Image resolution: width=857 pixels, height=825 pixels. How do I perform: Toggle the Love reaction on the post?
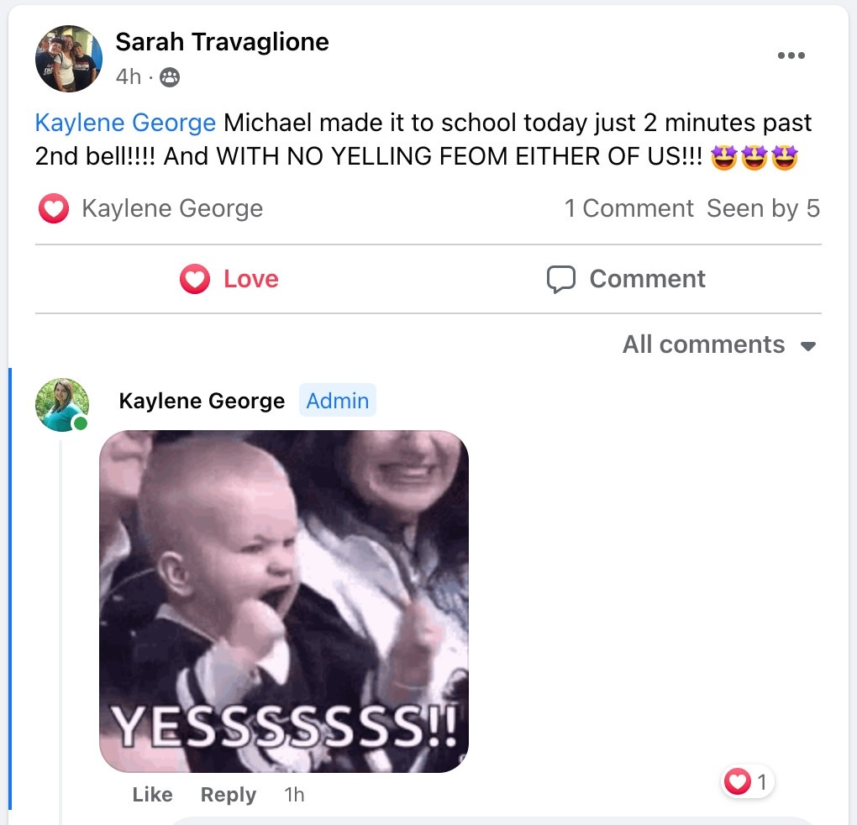pos(229,279)
